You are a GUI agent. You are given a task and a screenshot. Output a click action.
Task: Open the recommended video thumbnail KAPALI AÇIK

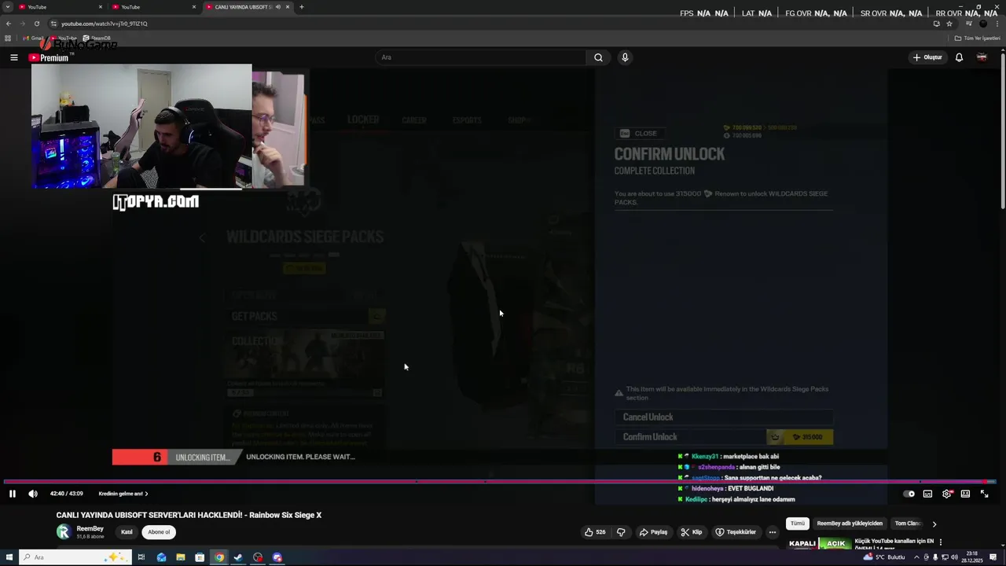(x=818, y=543)
